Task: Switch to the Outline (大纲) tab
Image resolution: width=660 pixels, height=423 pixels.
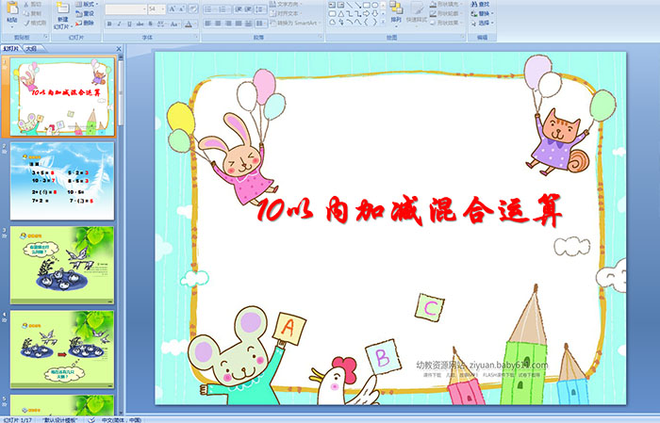Action: tap(31, 47)
